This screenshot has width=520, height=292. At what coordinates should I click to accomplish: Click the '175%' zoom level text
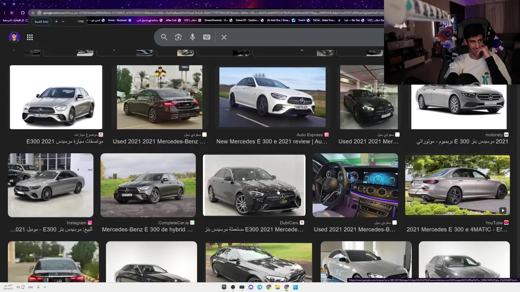(x=80, y=21)
